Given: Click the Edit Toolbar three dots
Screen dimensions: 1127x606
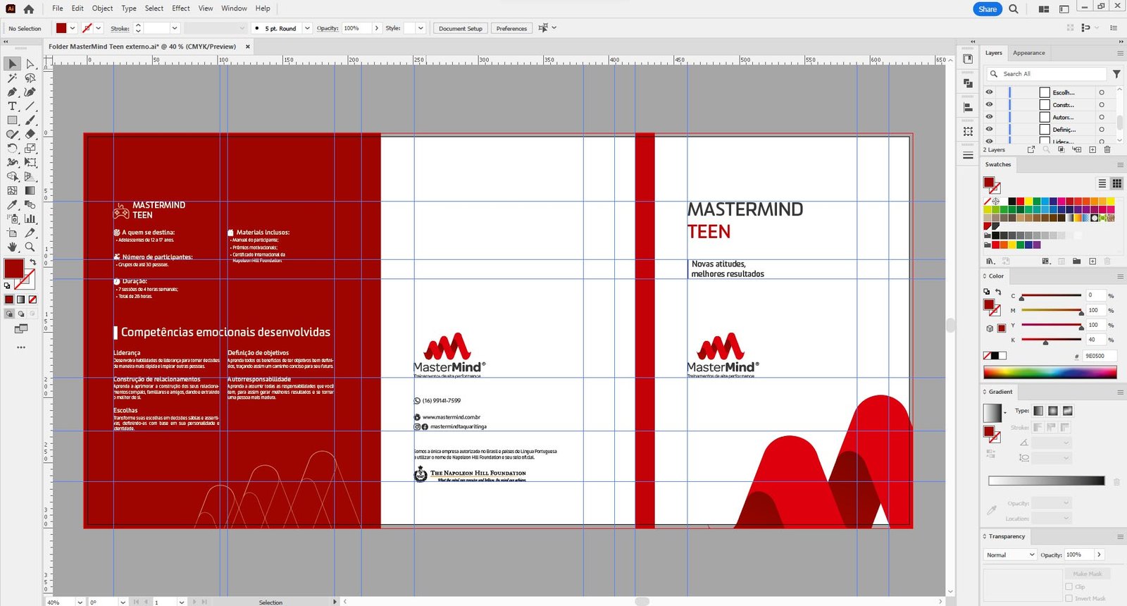Looking at the screenshot, I should tap(21, 347).
